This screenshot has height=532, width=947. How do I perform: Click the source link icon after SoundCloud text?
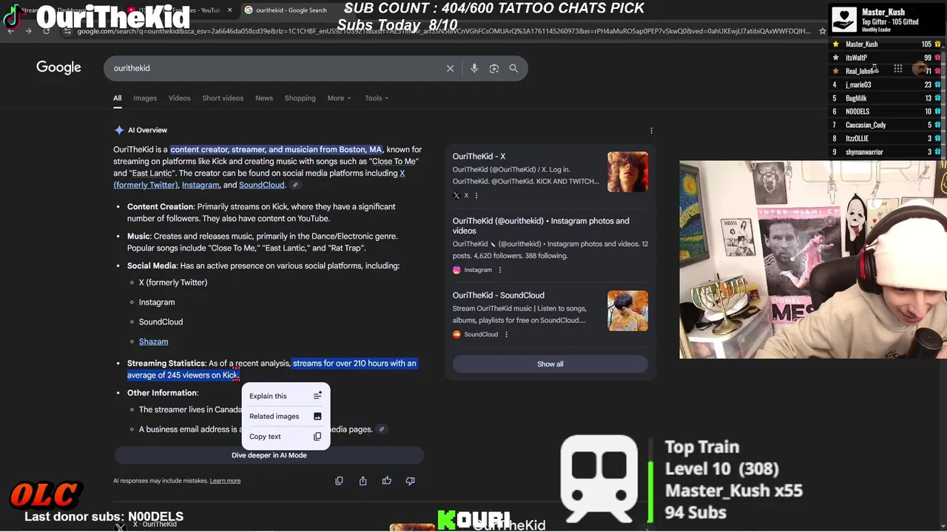[295, 185]
